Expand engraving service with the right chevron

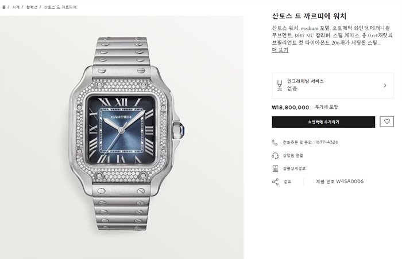click(385, 85)
